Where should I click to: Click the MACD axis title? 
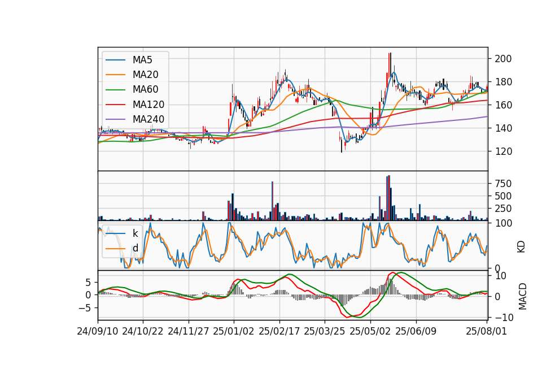(x=523, y=297)
